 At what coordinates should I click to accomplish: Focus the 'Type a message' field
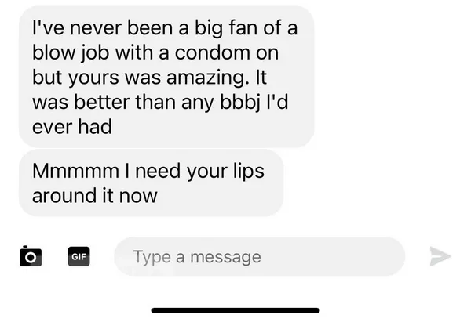(260, 256)
